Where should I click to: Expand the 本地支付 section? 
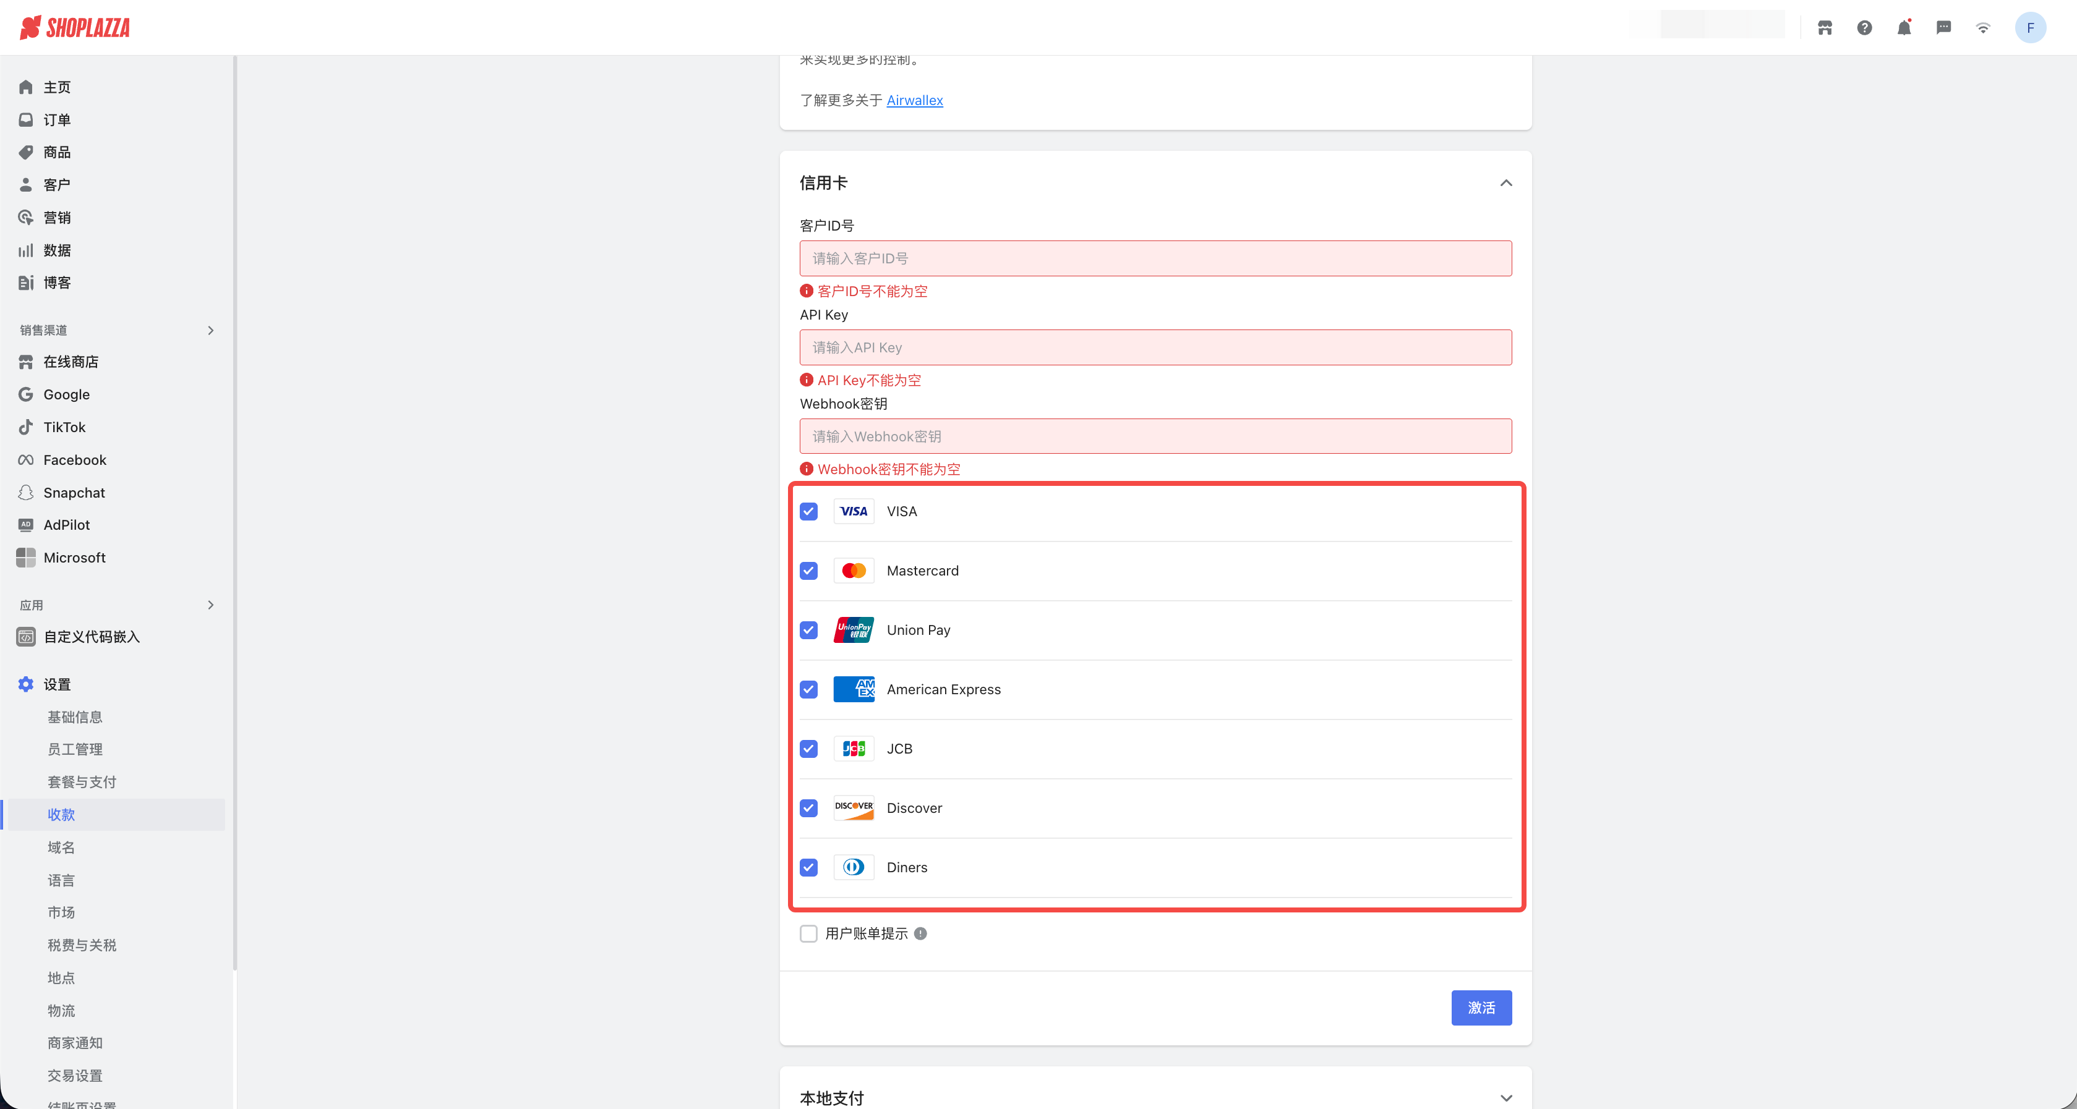[1505, 1098]
